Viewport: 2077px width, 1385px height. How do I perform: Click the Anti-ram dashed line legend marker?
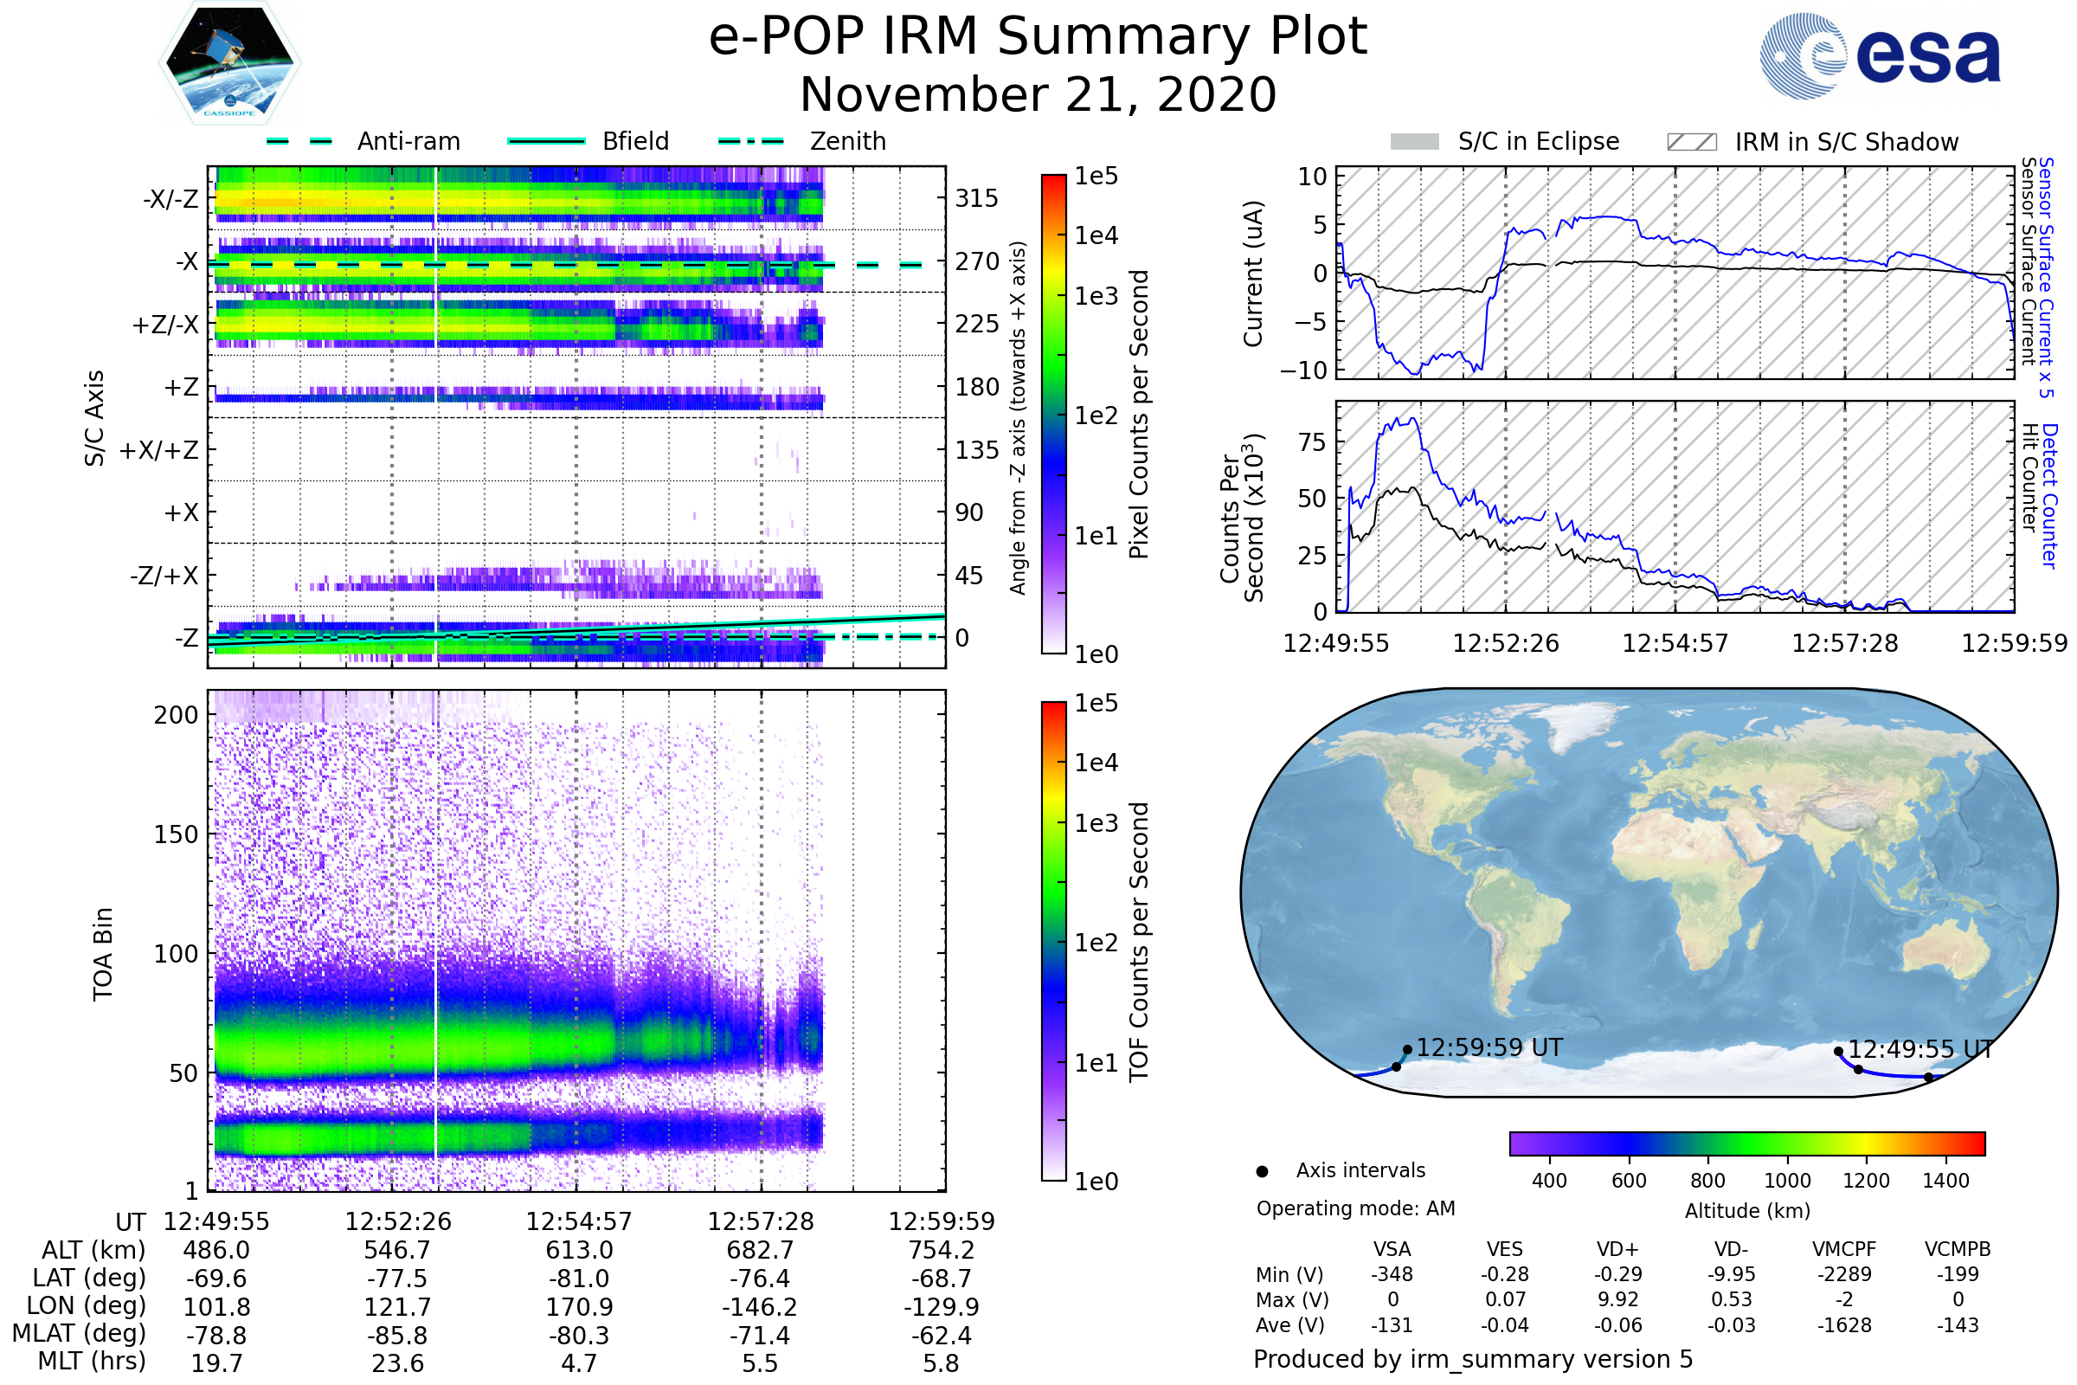(299, 141)
